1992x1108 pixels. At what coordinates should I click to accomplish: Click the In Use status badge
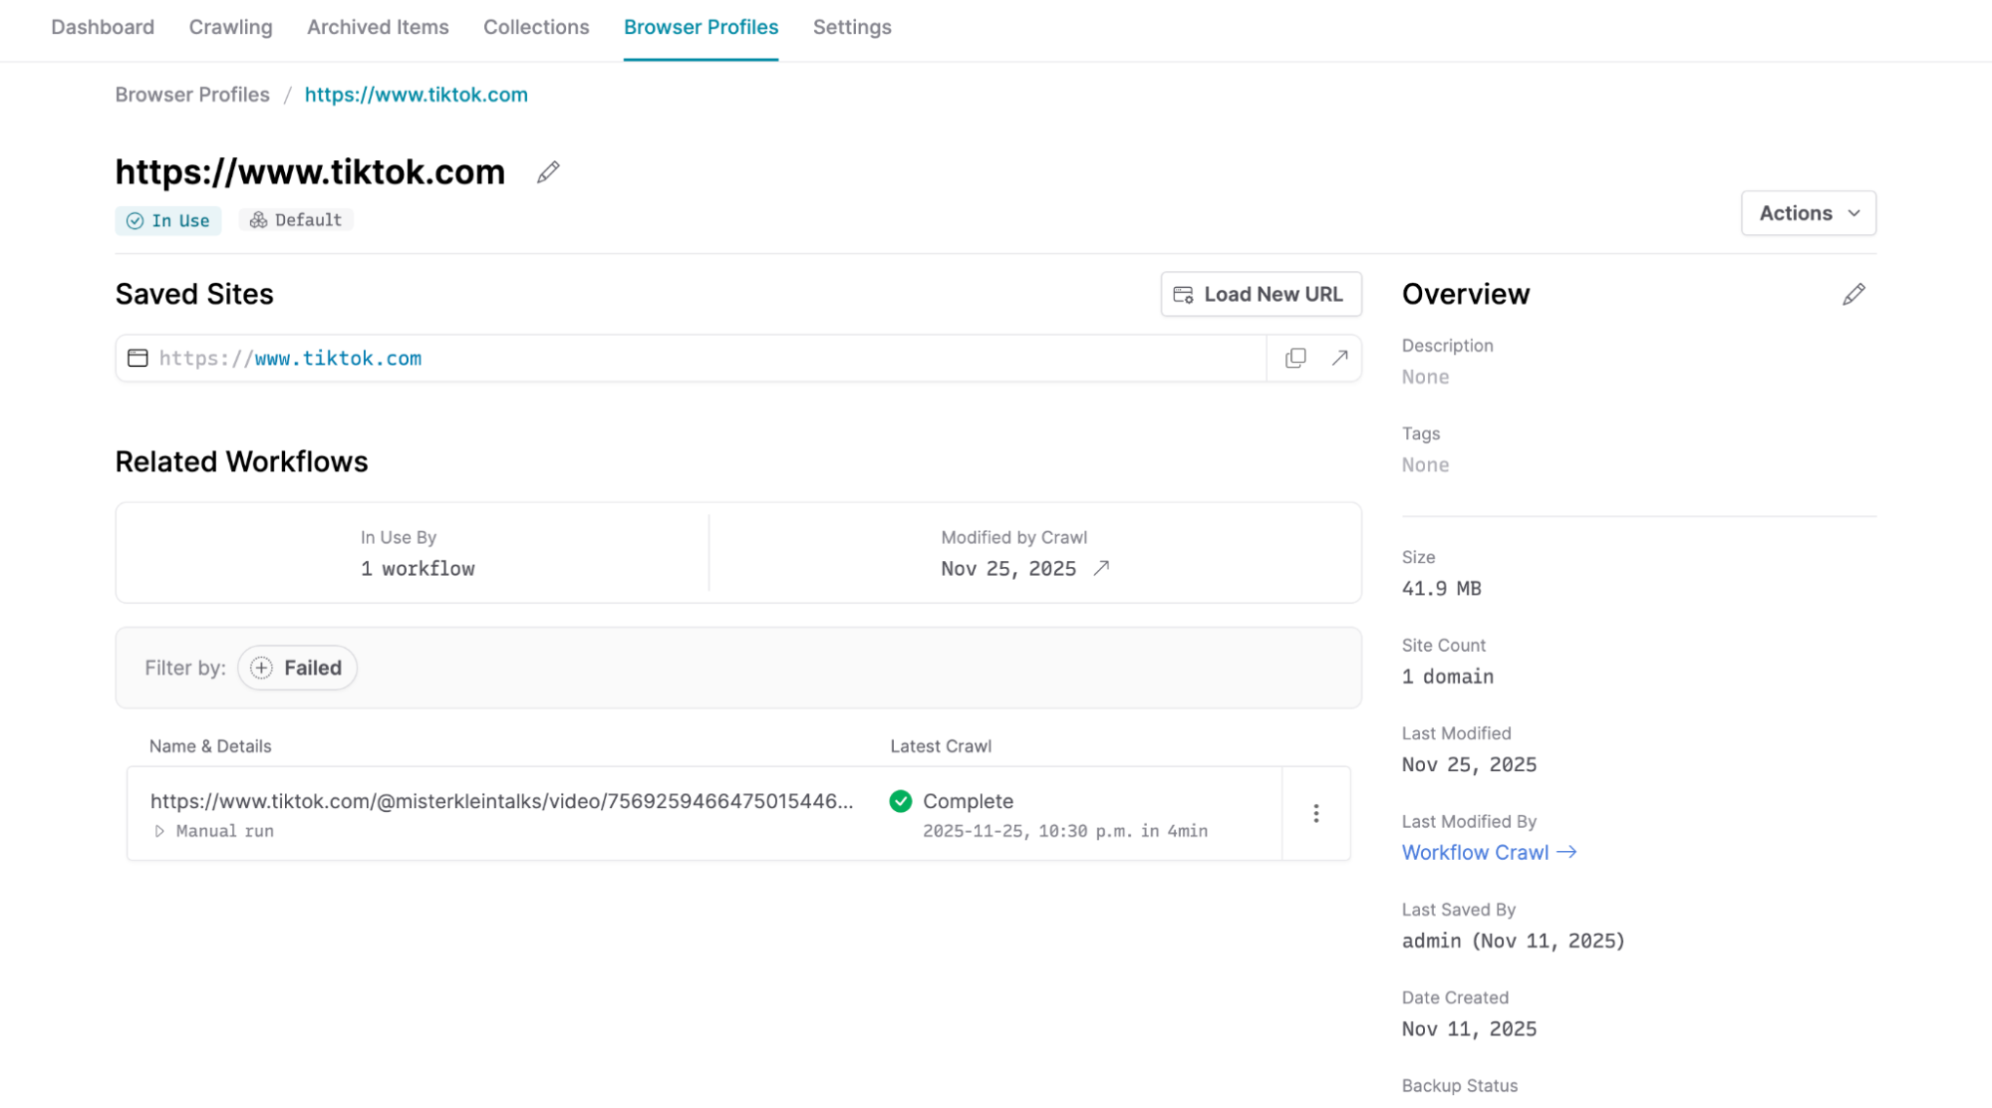tap(167, 220)
